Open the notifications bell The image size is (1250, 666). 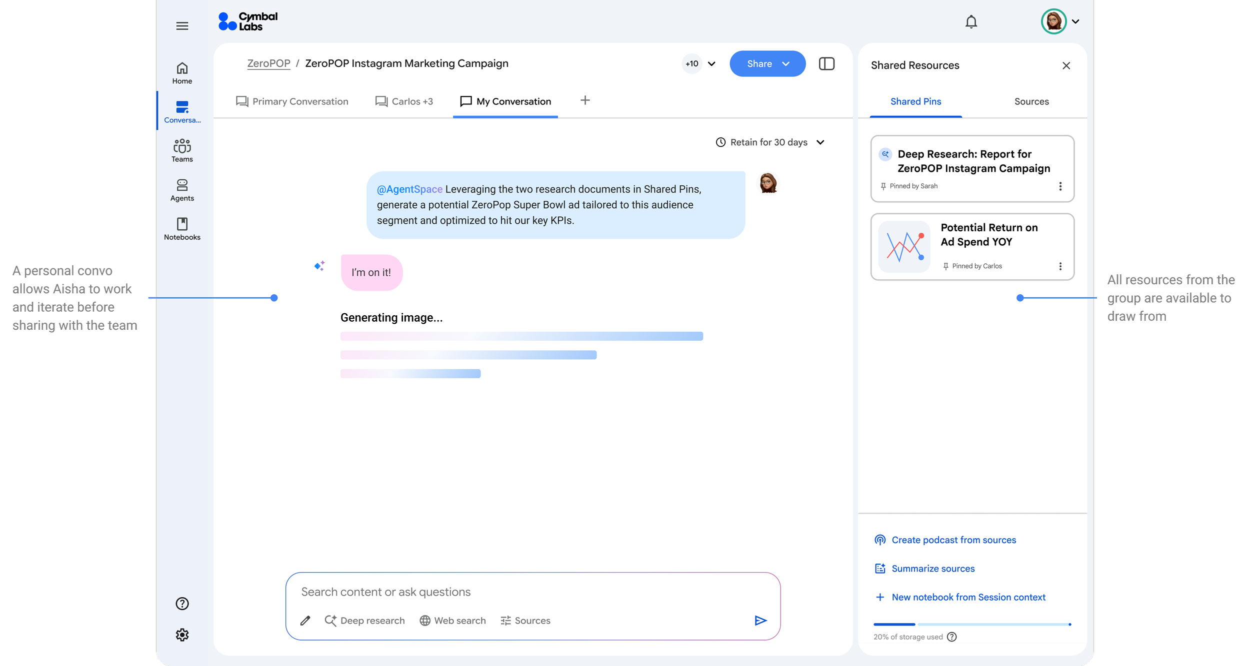click(971, 22)
